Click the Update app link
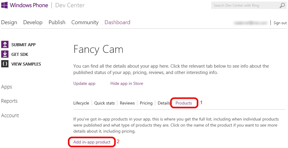288x148 pixels. pos(84,83)
